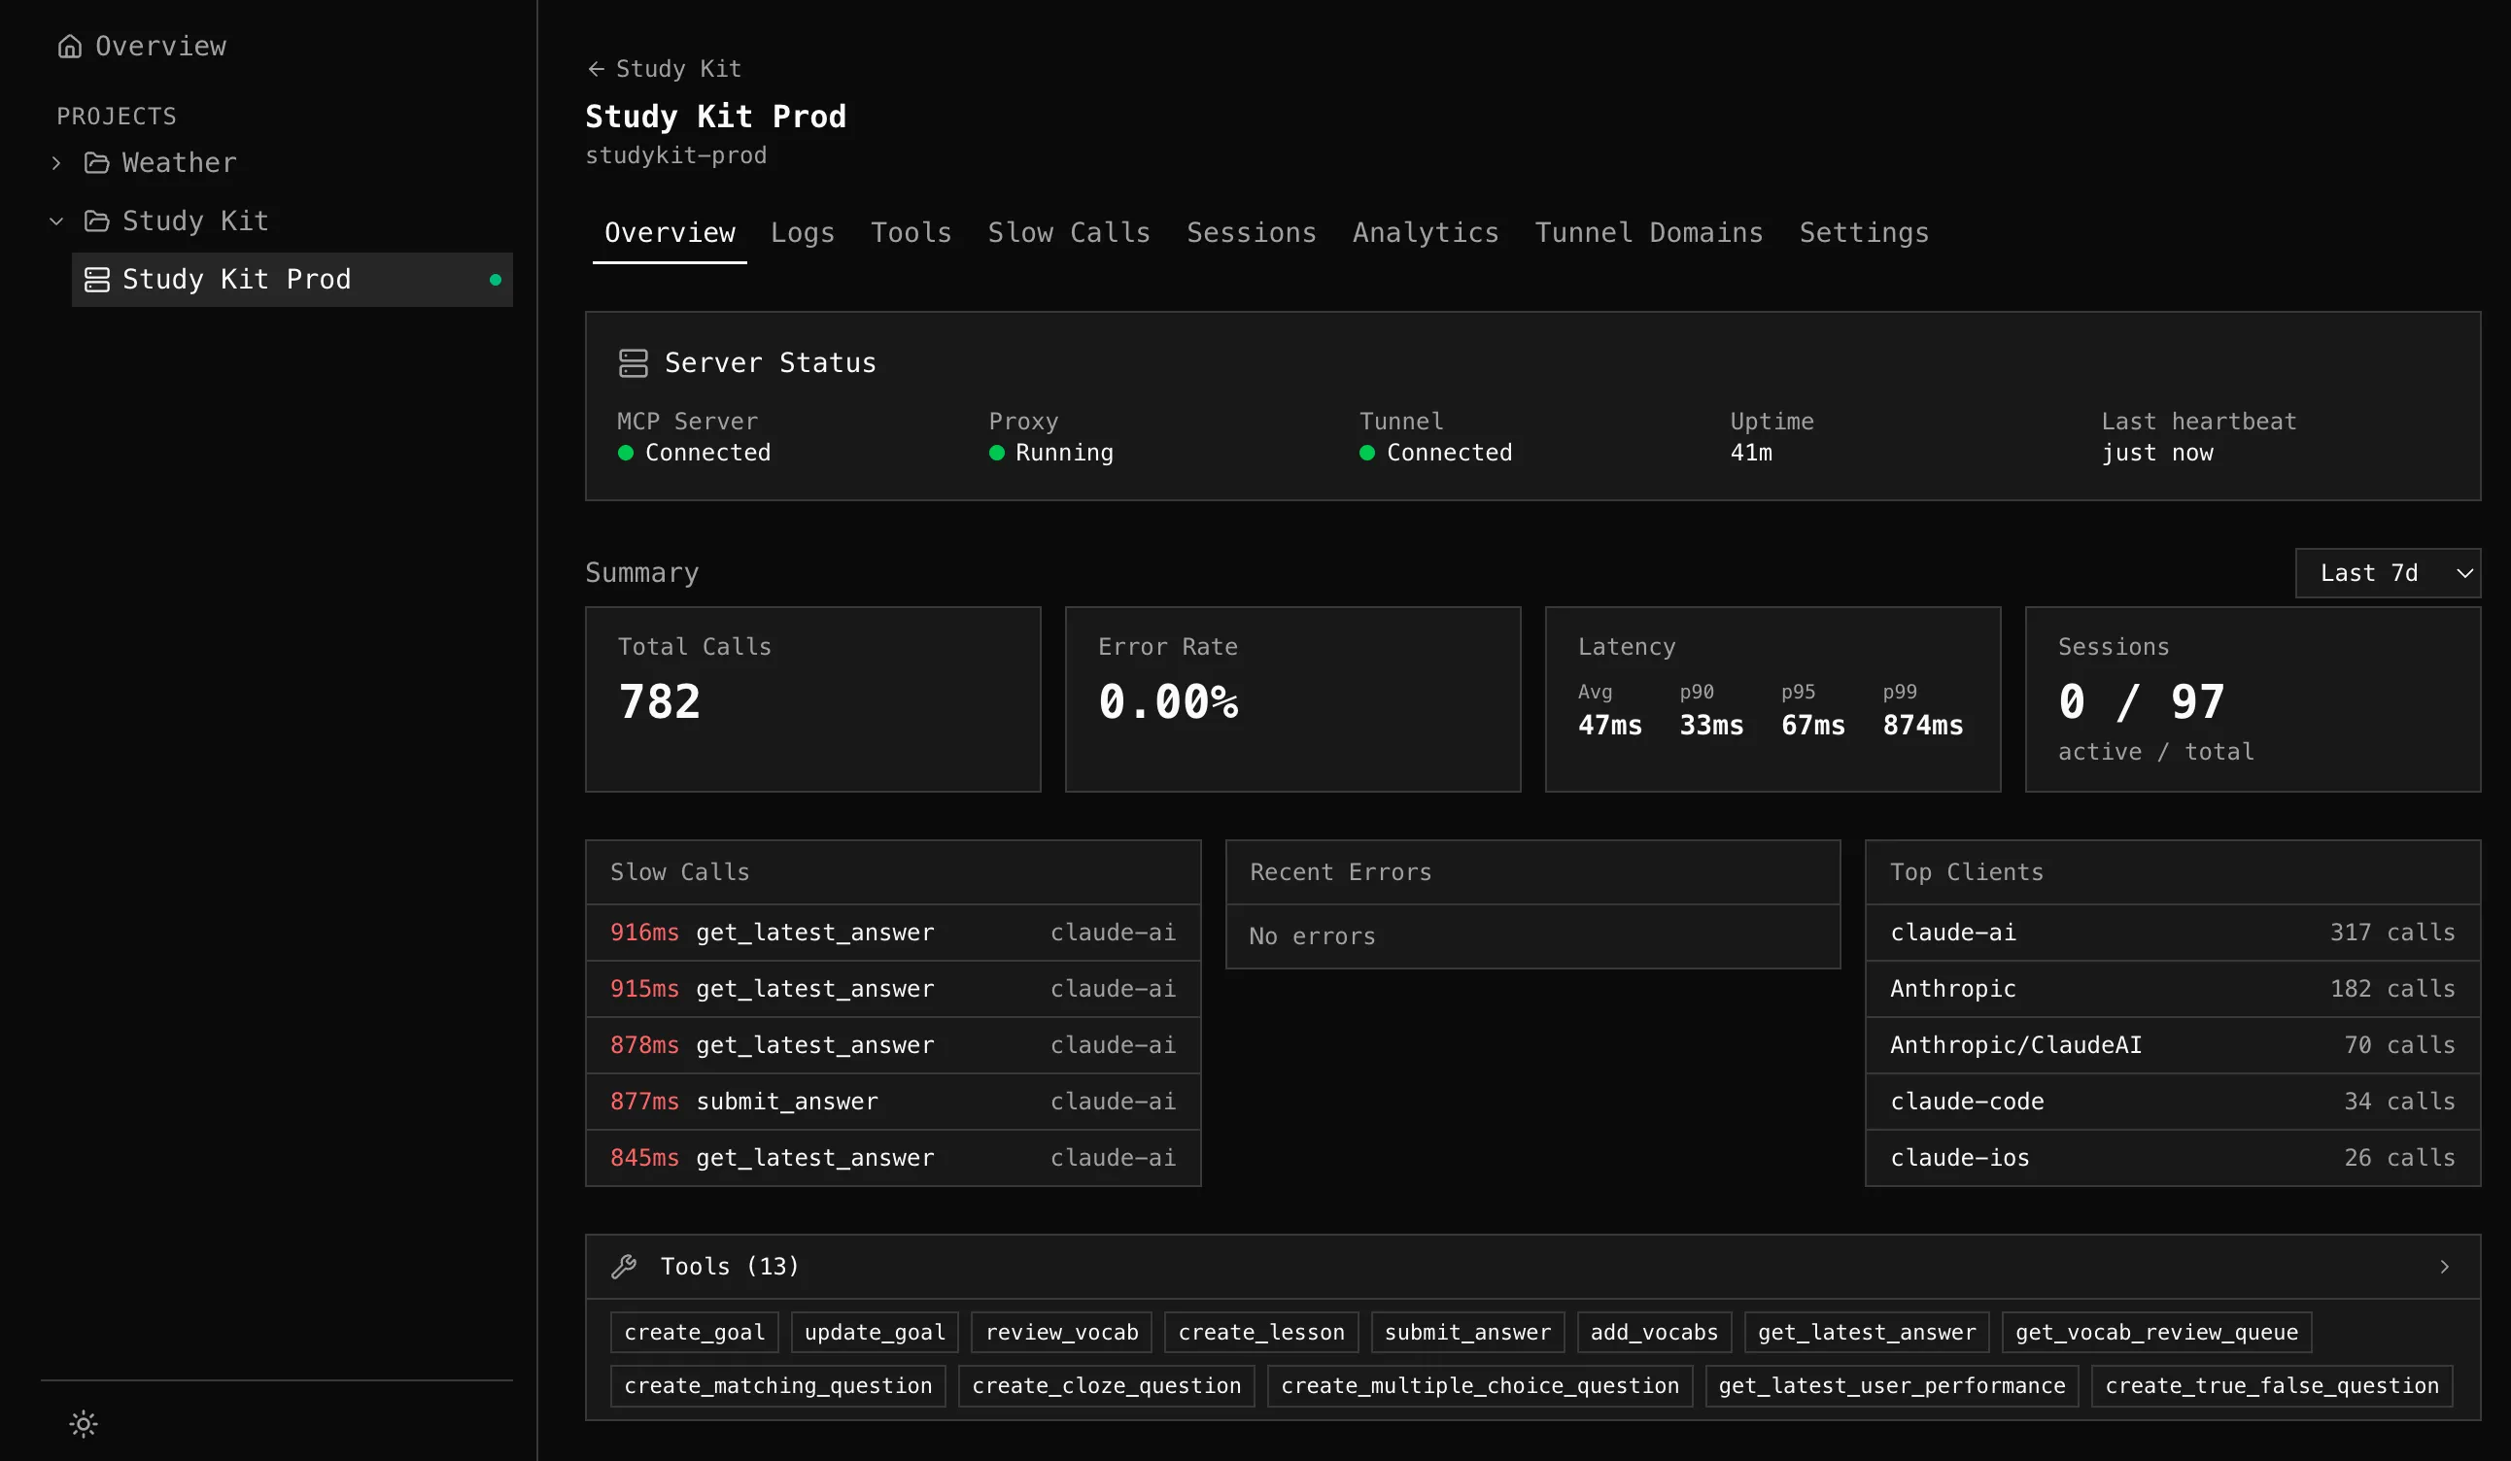Open the Sessions tab
This screenshot has width=2511, height=1461.
[1251, 233]
